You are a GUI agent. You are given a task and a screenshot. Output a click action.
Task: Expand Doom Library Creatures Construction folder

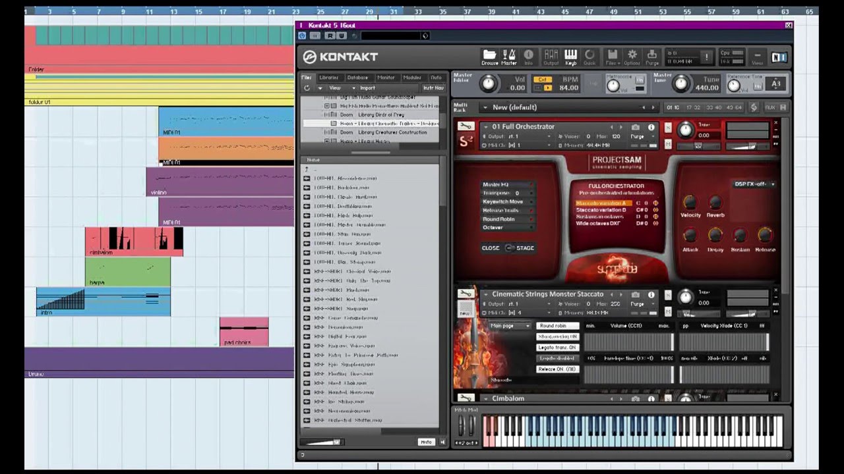point(326,132)
